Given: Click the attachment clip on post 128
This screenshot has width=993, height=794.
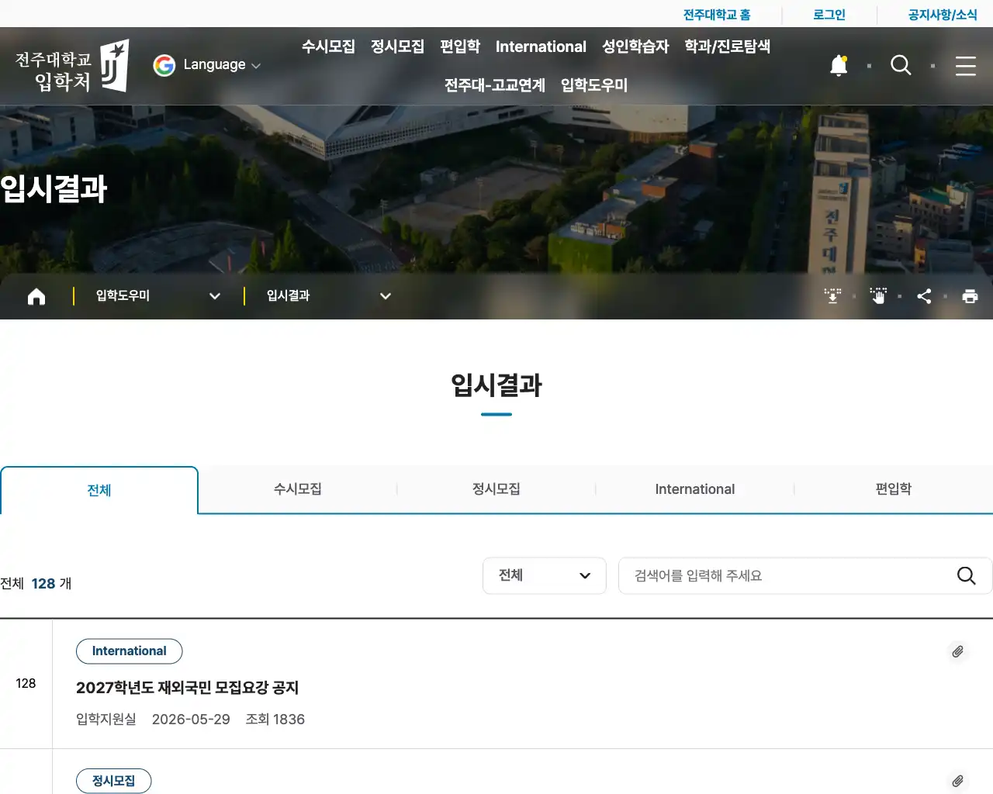Looking at the screenshot, I should click(x=958, y=651).
